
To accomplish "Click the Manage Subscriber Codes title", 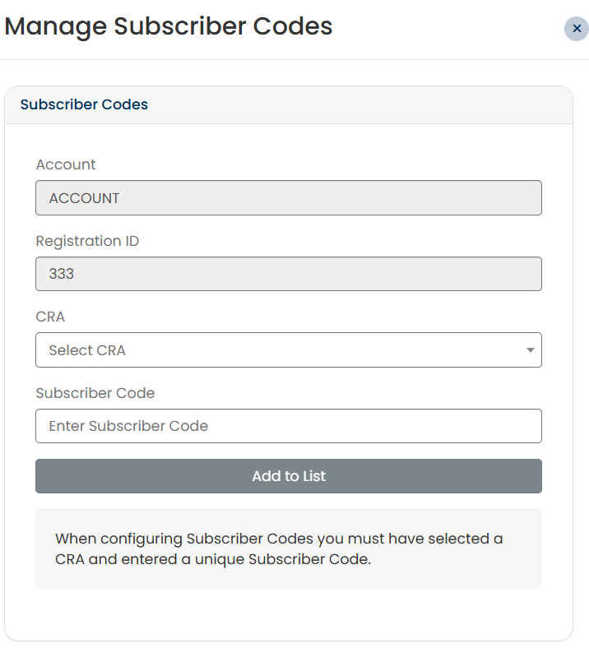I will [169, 26].
